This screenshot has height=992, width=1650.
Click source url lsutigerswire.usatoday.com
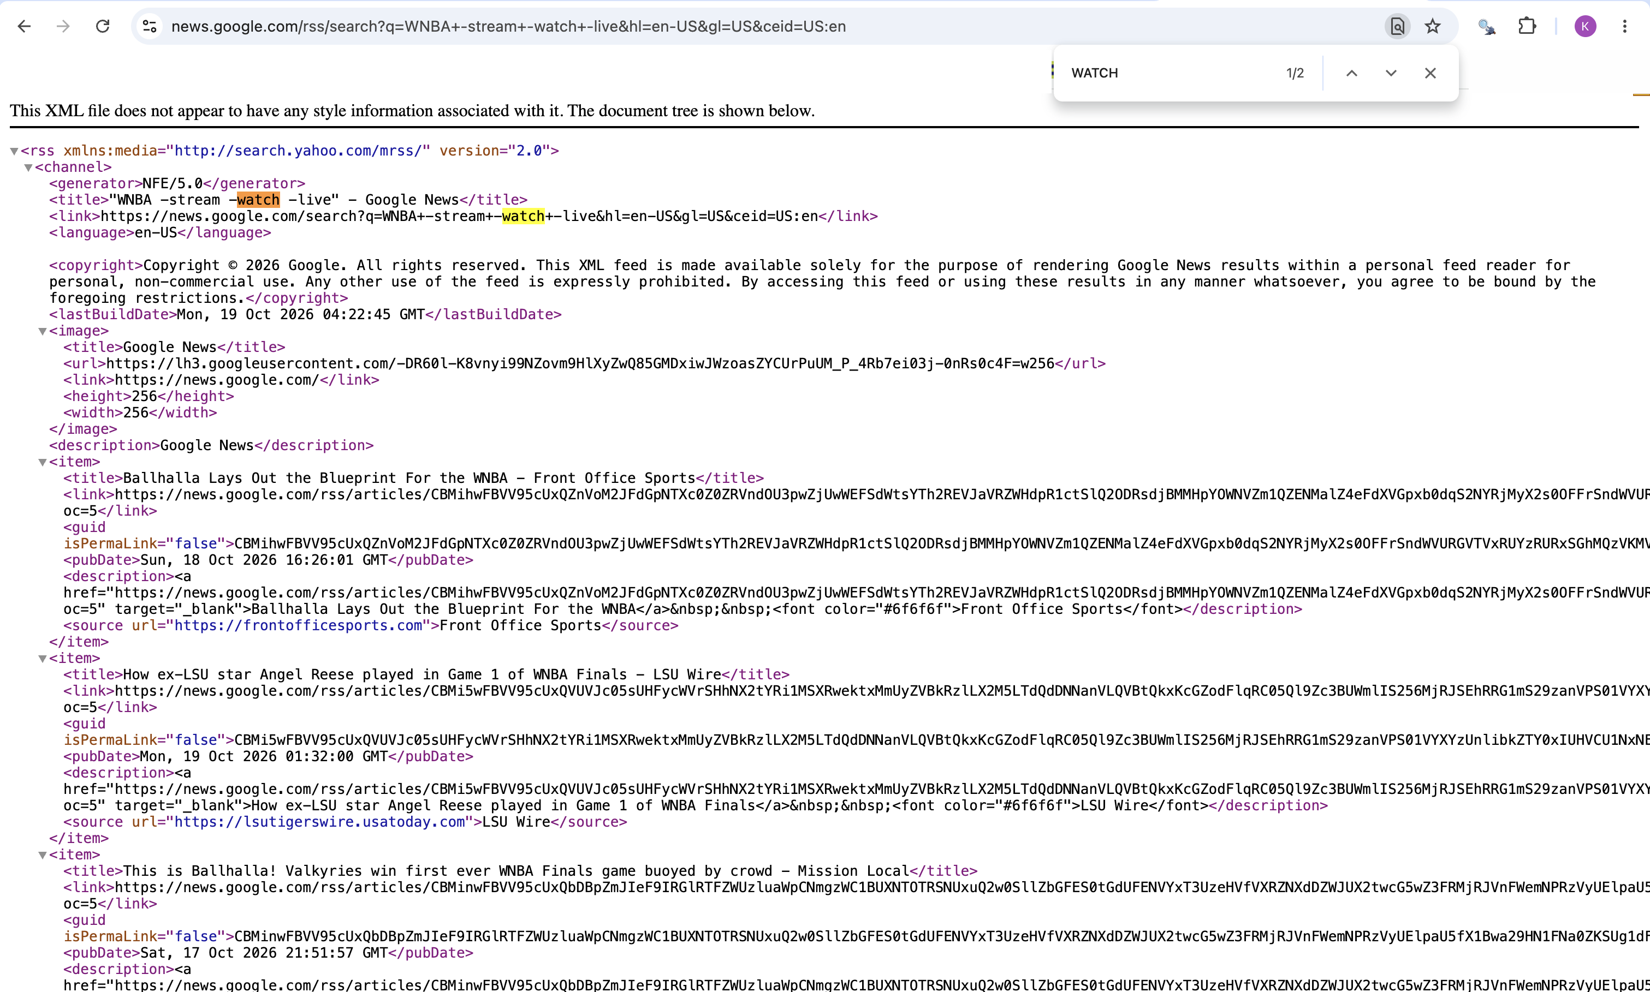coord(320,822)
